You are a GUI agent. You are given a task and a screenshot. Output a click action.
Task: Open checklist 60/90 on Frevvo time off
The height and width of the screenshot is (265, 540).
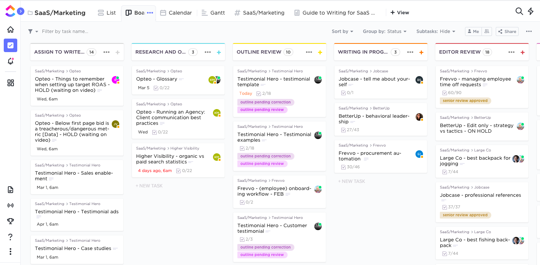pyautogui.click(x=452, y=93)
